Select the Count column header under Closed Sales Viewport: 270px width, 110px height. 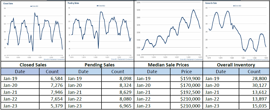(52, 71)
